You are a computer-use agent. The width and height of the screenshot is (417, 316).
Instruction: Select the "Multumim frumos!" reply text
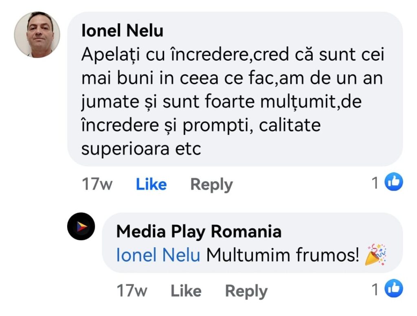pyautogui.click(x=283, y=255)
